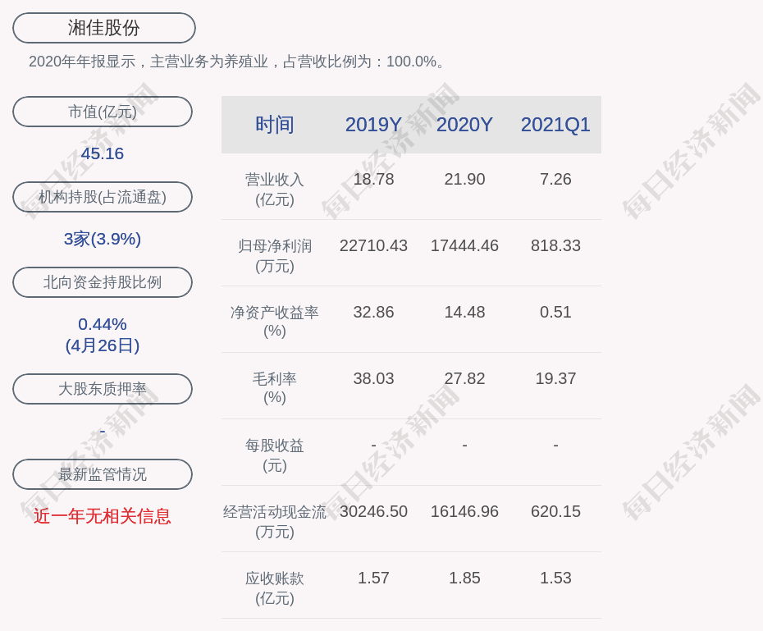
Task: Click the 北向资金持股比例 label pill
Action: click(103, 282)
